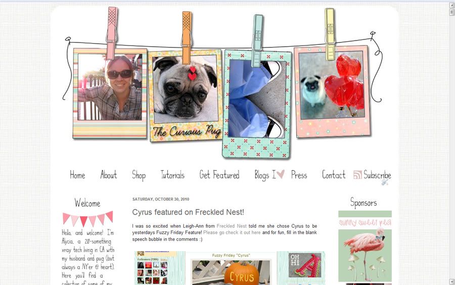This screenshot has width=455, height=285.
Task: Click the heart icon after Blogs I
Action: tap(280, 174)
